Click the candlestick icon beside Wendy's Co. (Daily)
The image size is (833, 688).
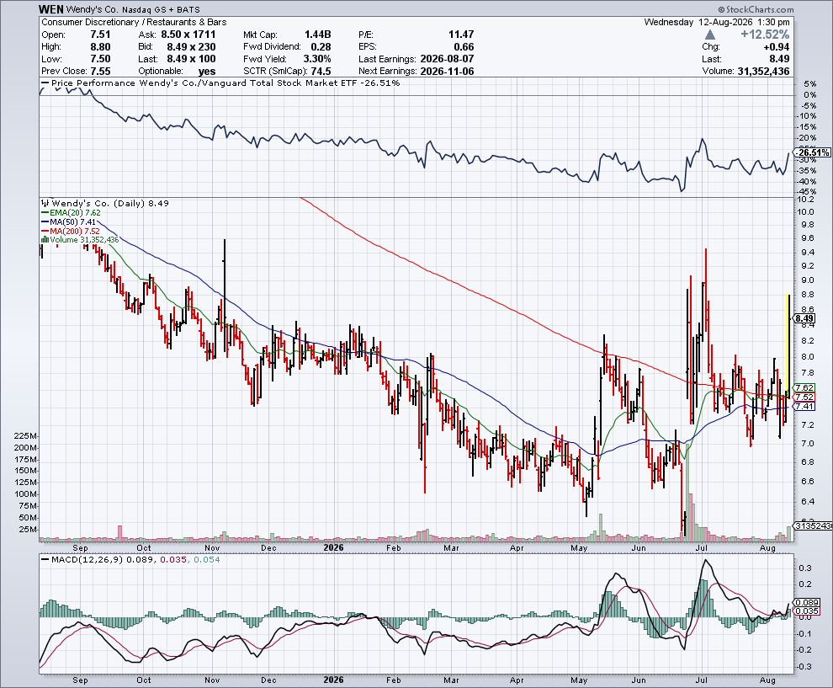pyautogui.click(x=45, y=203)
